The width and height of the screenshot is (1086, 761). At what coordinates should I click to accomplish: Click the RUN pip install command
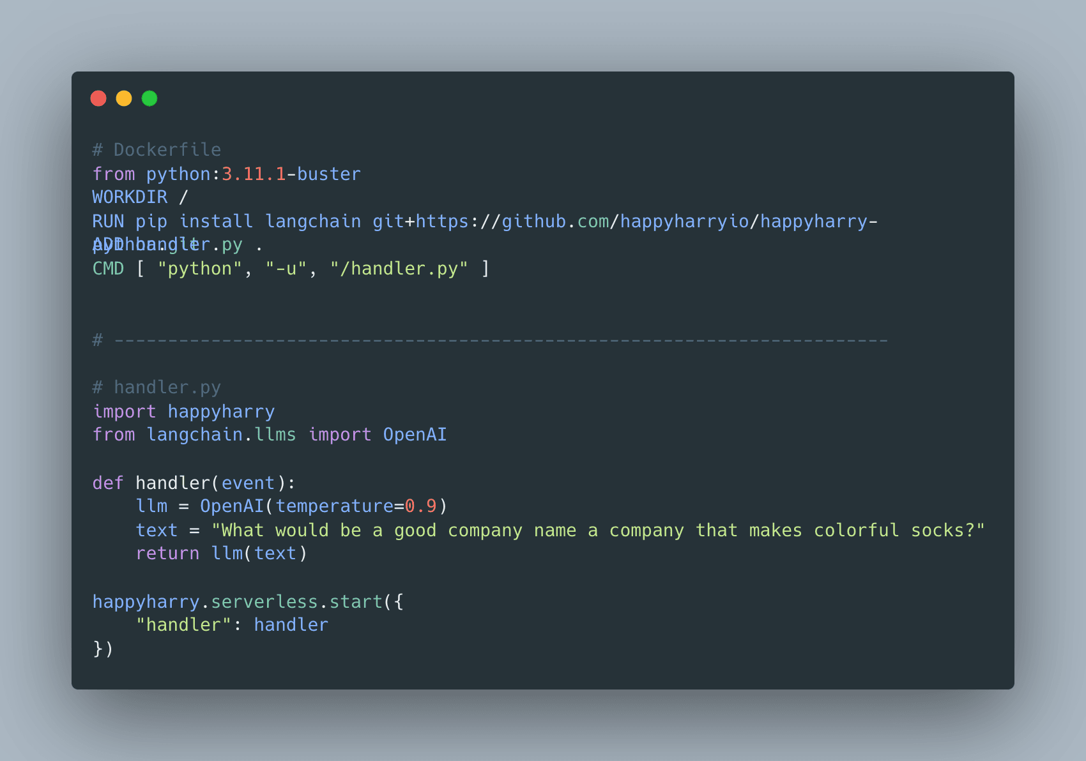click(172, 222)
